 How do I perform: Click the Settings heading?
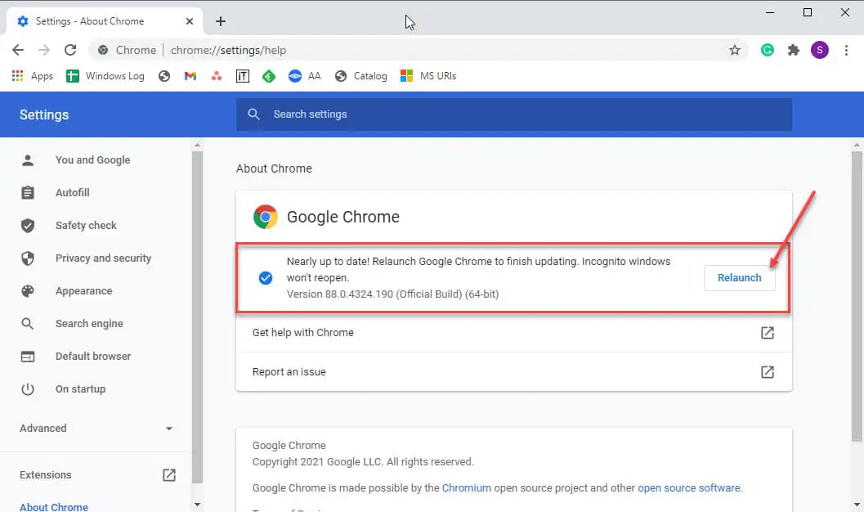click(44, 115)
